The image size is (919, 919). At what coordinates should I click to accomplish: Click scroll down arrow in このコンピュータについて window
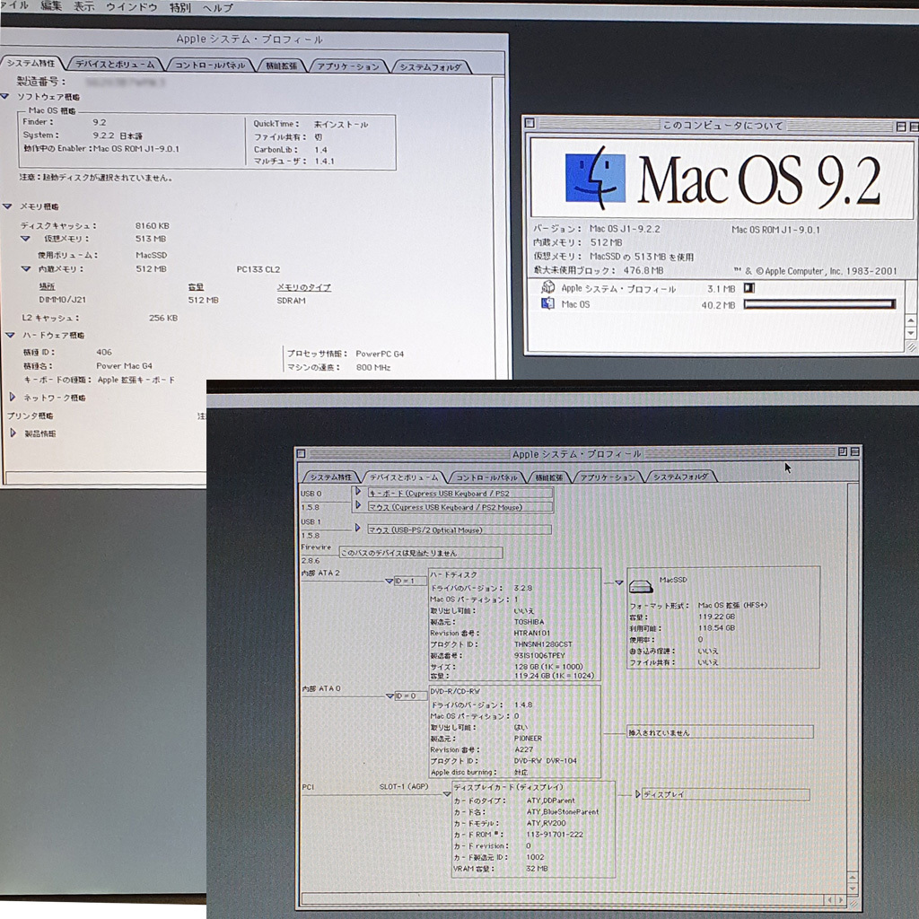click(911, 333)
